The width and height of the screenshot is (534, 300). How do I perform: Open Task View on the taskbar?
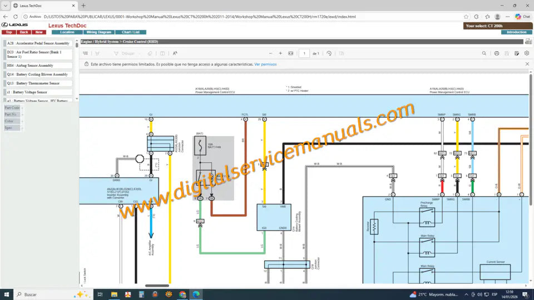(100, 294)
